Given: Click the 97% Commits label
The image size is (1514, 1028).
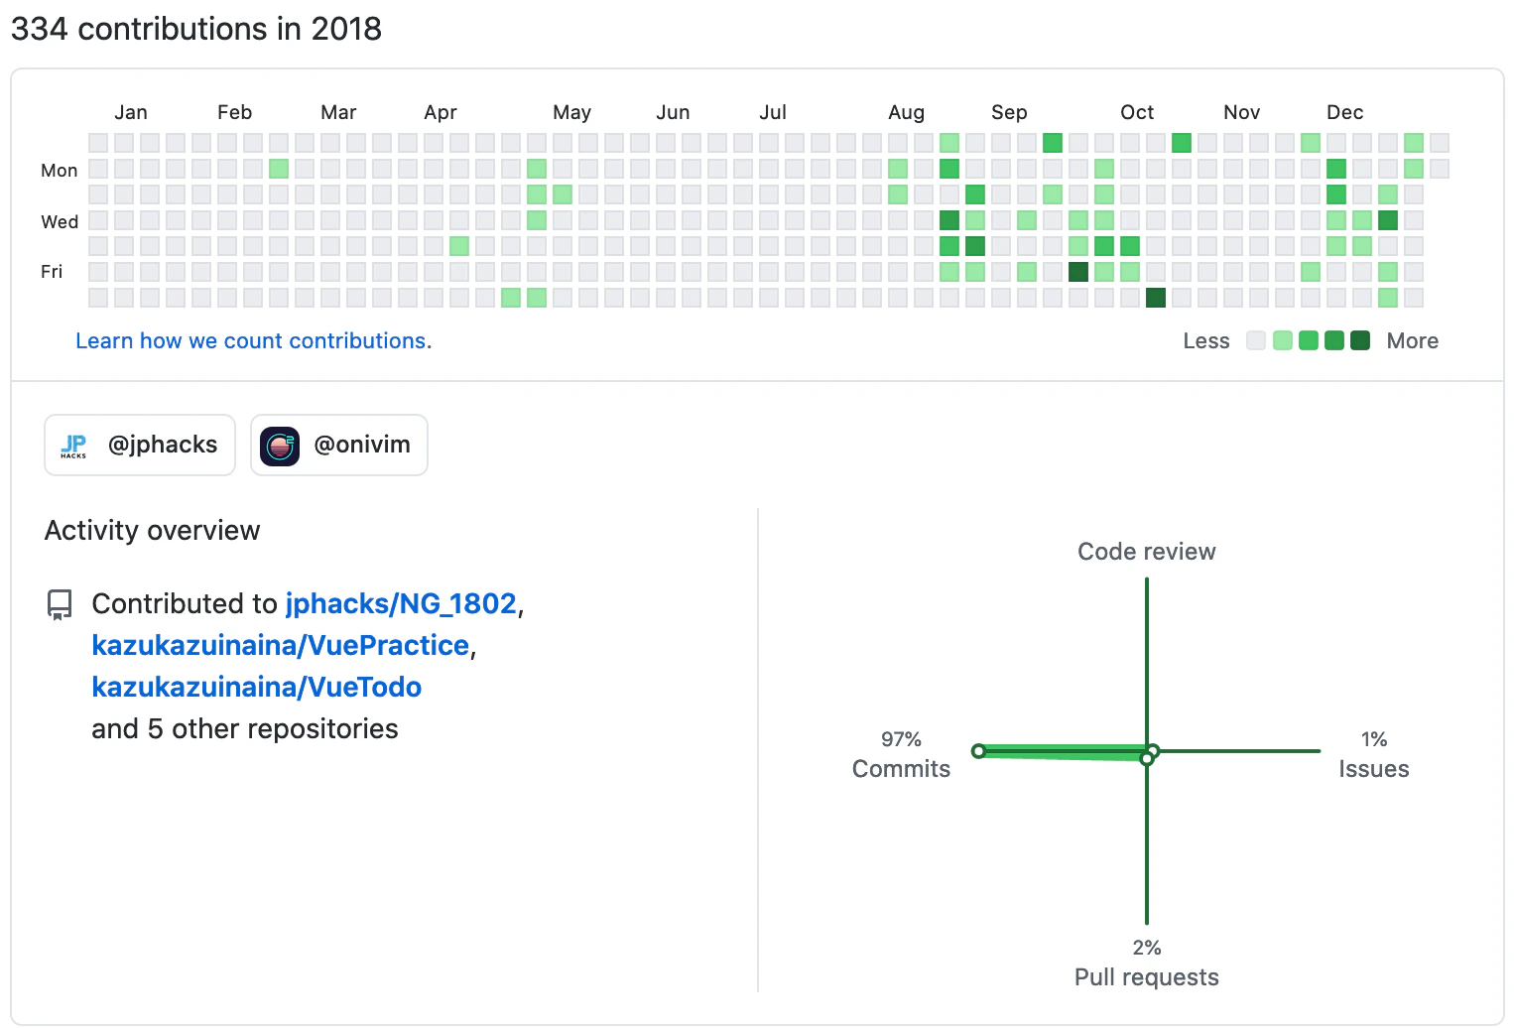Looking at the screenshot, I should [x=901, y=754].
